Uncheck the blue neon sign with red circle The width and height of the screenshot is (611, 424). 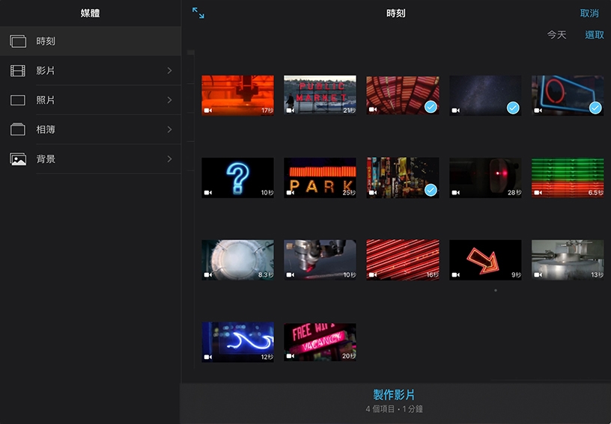point(595,108)
